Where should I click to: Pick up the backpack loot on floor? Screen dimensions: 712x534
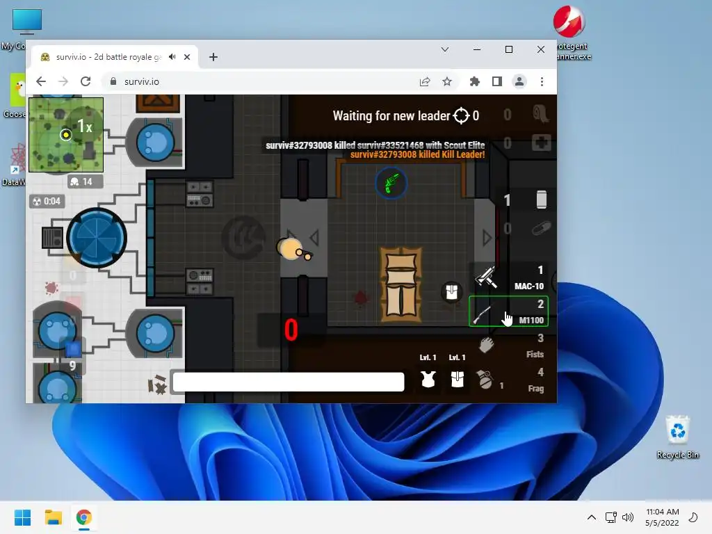point(452,292)
